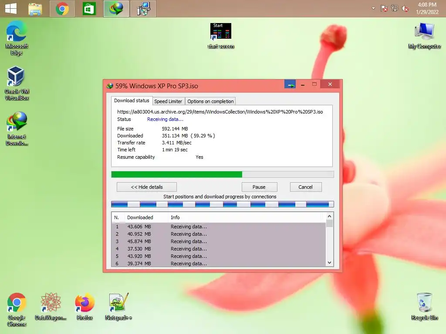
Task: Close the download progress dialog
Action: [x=330, y=84]
